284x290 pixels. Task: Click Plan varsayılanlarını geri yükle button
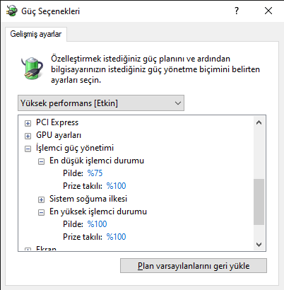coord(194,266)
